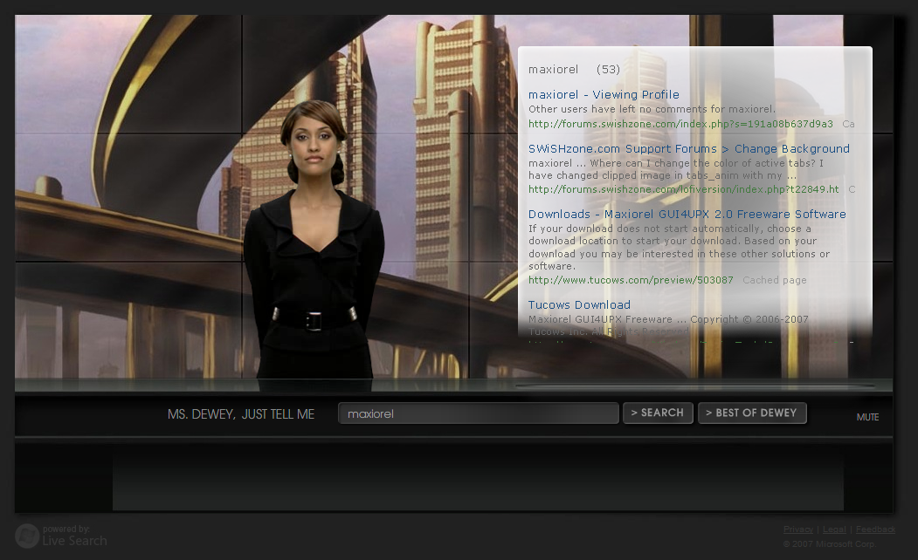Click the 'powered by Live Search' text
918x560 pixels.
tap(74, 536)
